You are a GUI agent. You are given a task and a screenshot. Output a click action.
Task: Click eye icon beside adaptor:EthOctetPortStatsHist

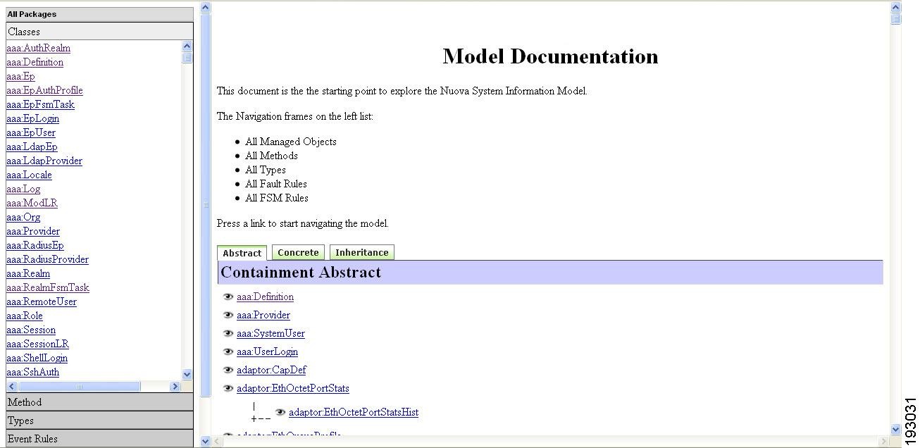pos(280,412)
